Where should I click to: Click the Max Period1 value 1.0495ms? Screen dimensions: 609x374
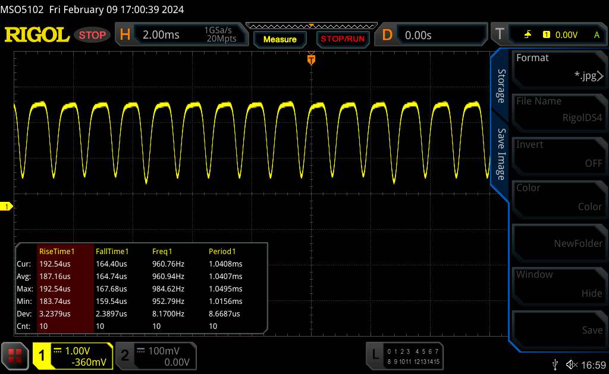click(x=225, y=289)
